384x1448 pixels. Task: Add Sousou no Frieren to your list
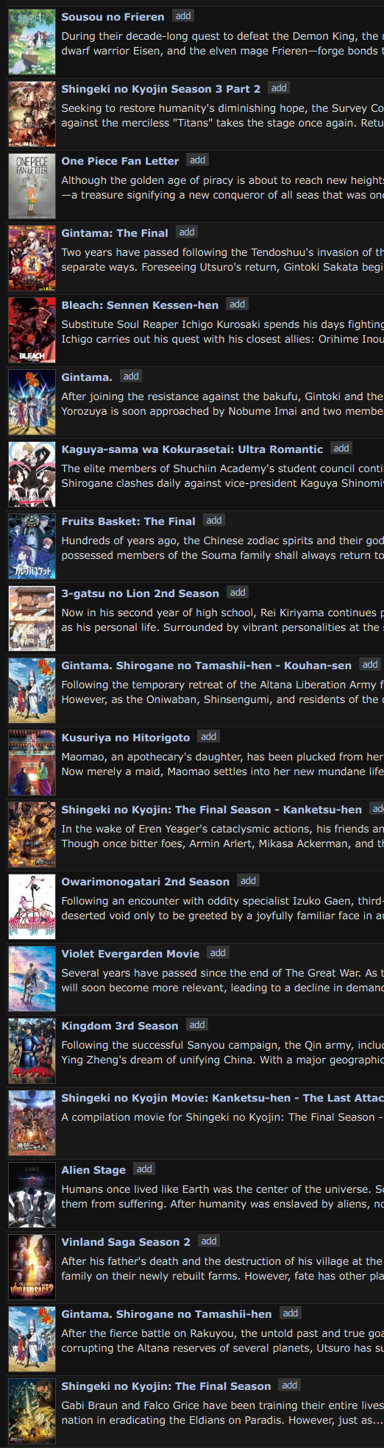tap(183, 15)
